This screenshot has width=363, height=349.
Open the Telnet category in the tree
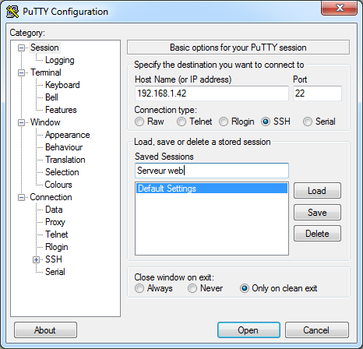57,234
